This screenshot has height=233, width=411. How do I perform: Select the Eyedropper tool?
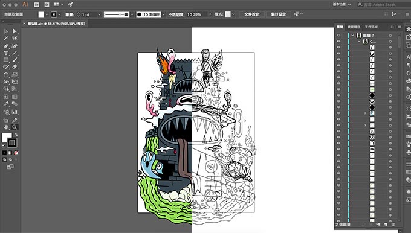click(6, 104)
